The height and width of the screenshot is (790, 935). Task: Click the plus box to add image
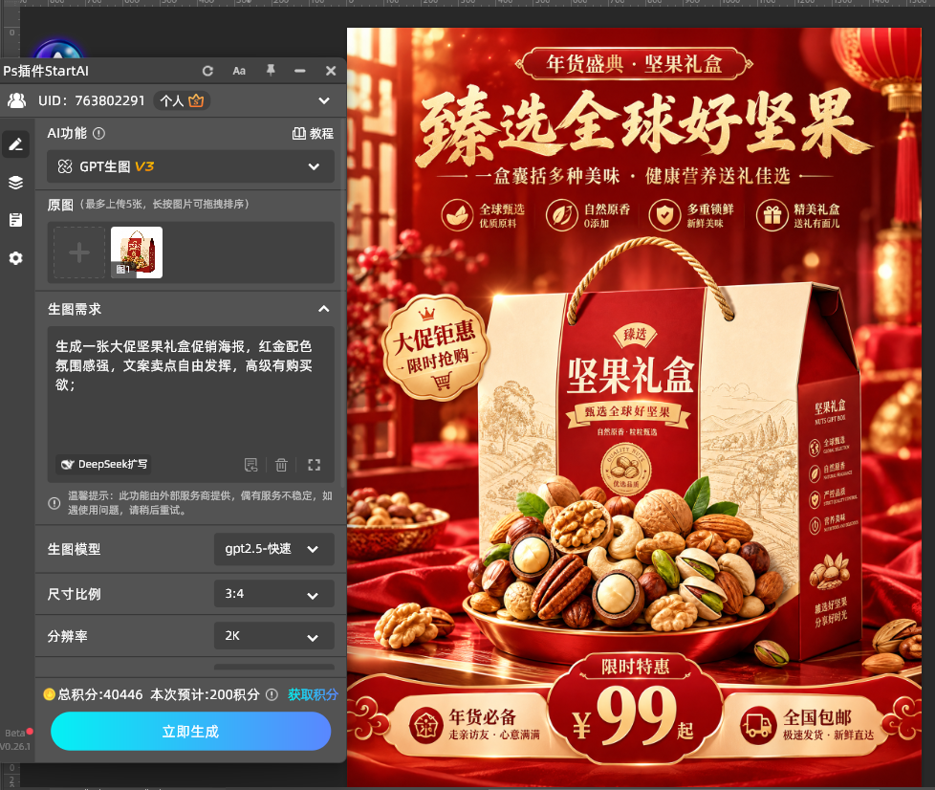pos(79,252)
